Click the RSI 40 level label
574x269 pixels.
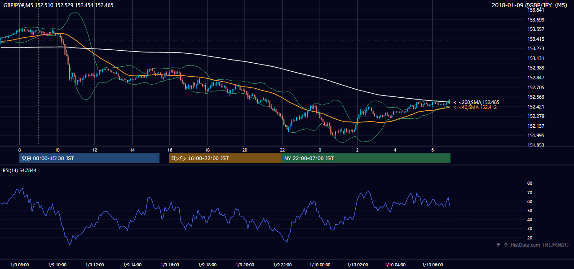(x=530, y=219)
